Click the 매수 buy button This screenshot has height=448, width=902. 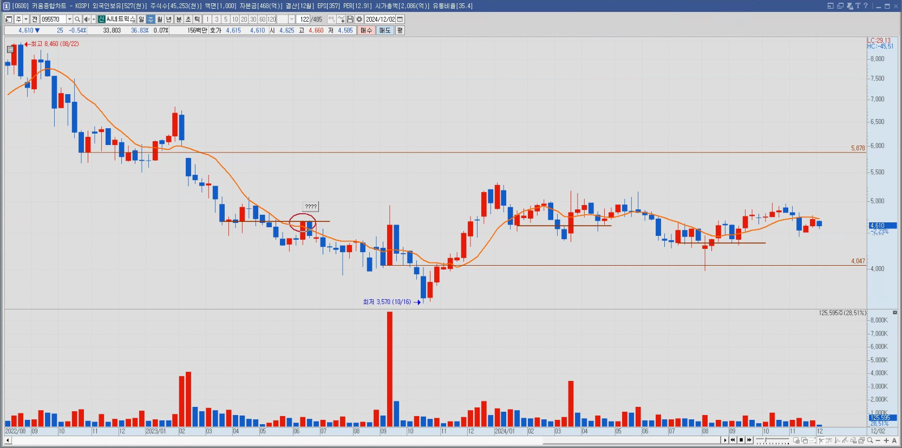tap(367, 30)
